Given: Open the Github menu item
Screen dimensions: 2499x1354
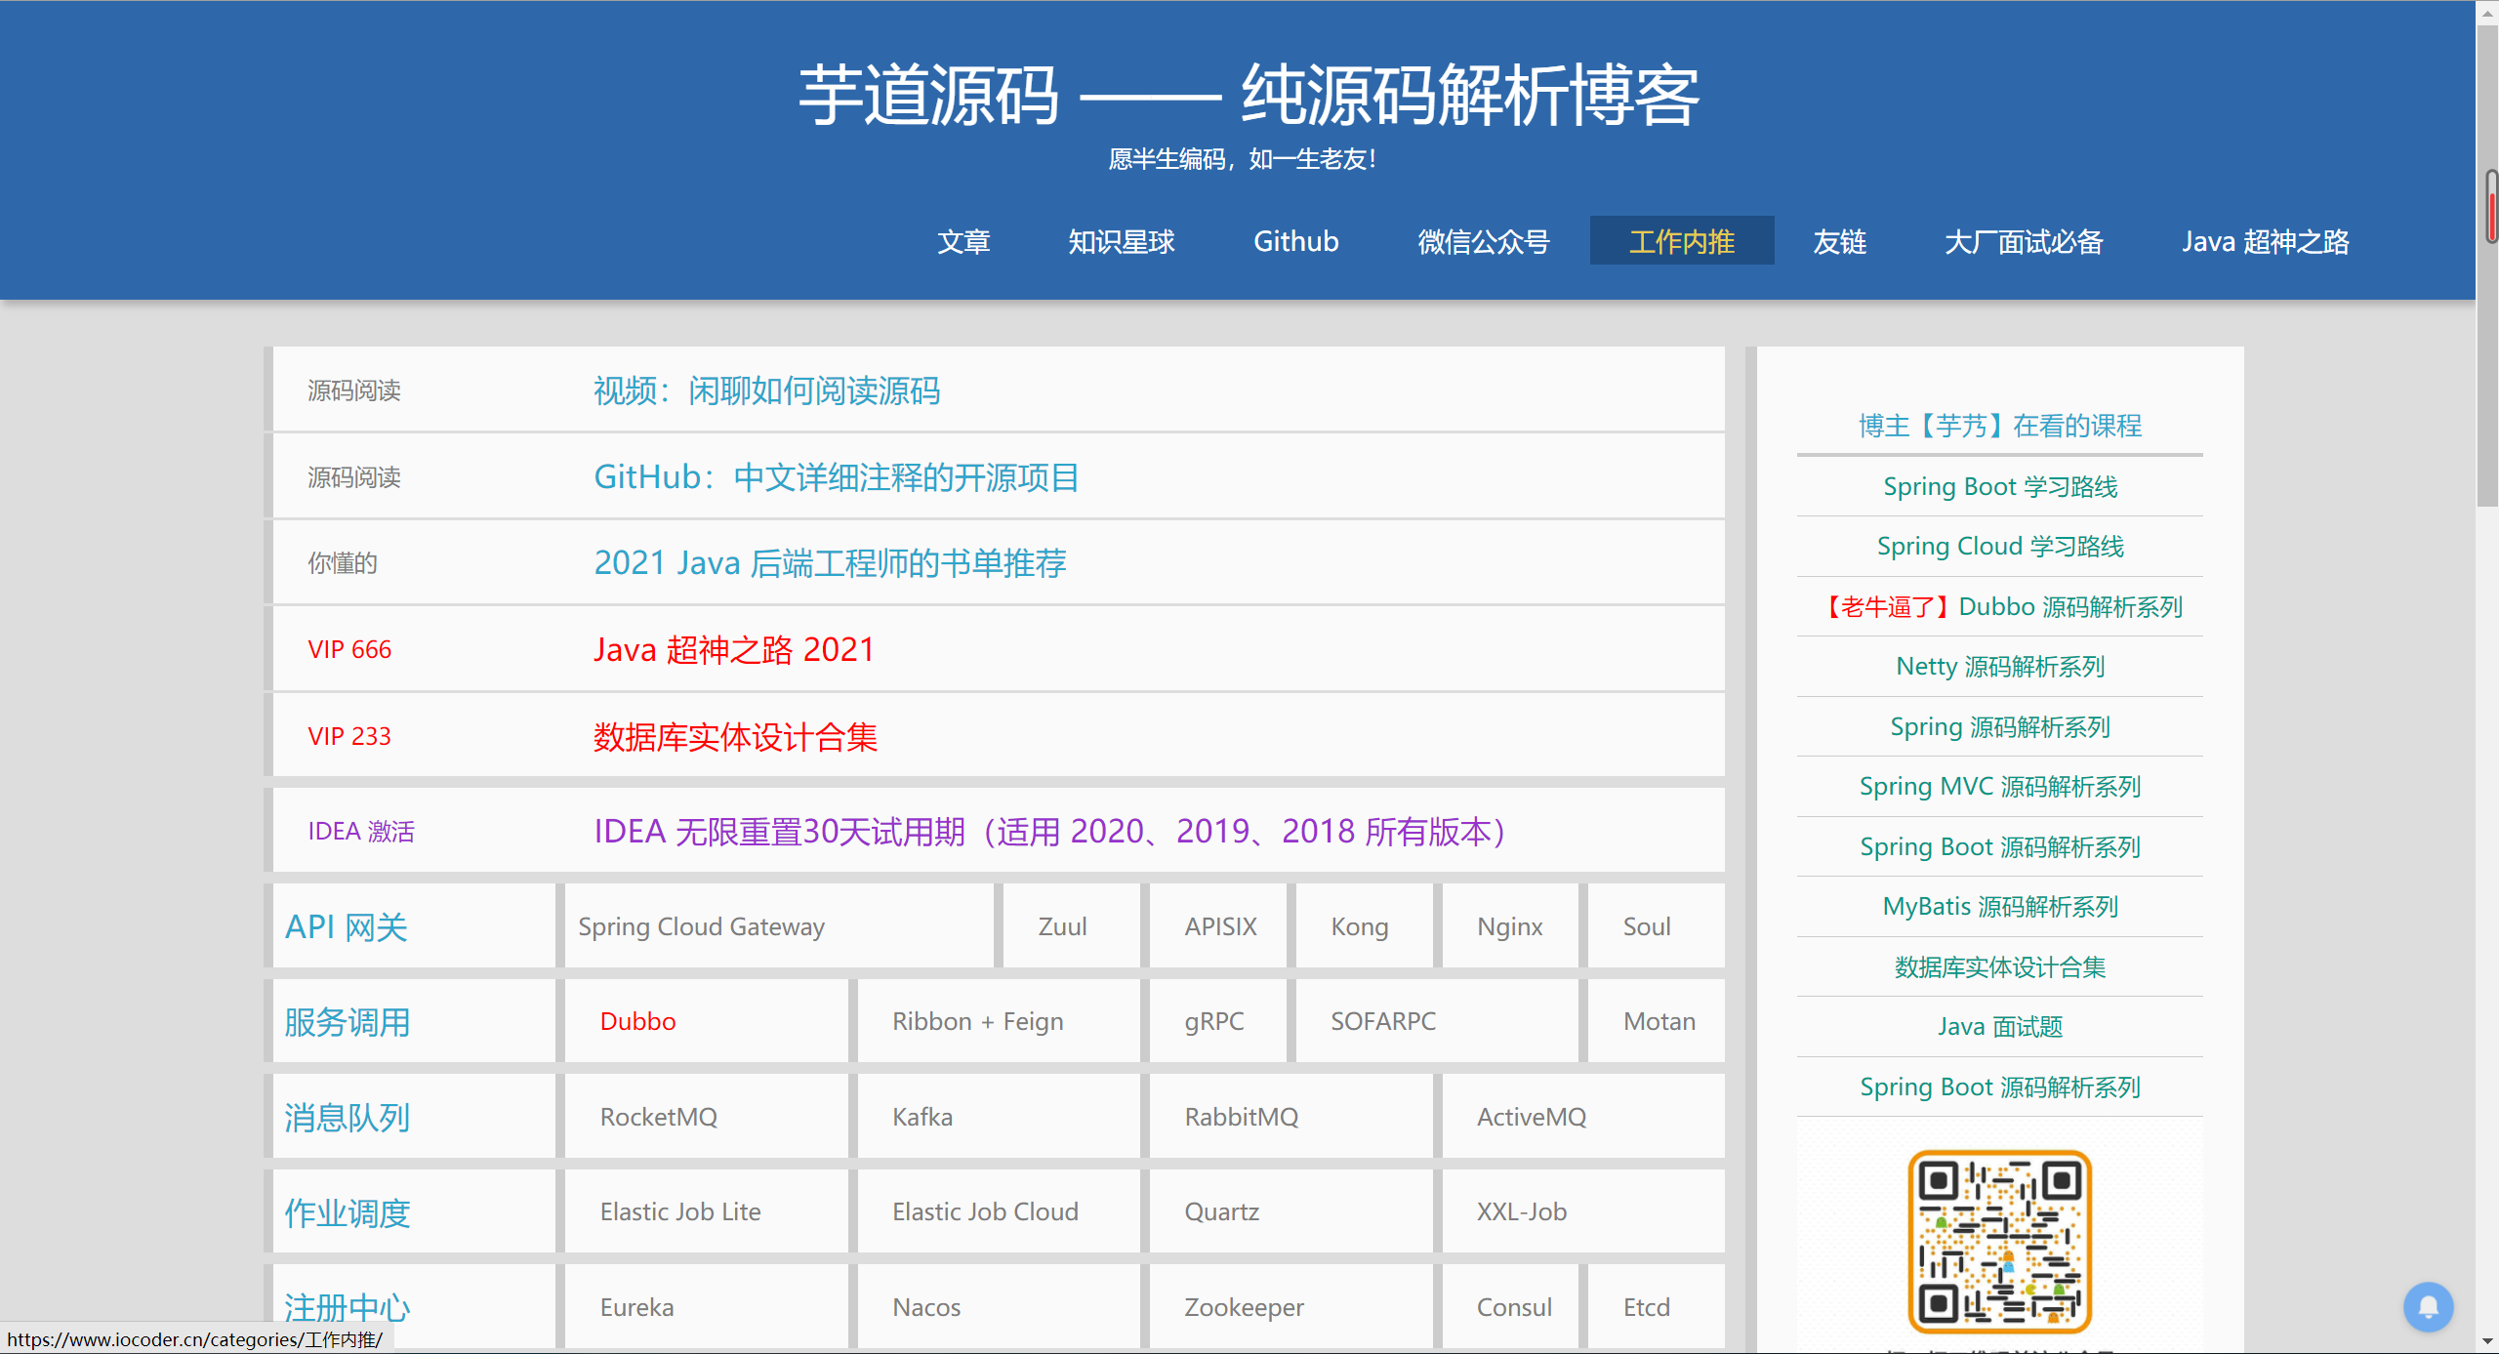Looking at the screenshot, I should coord(1295,241).
